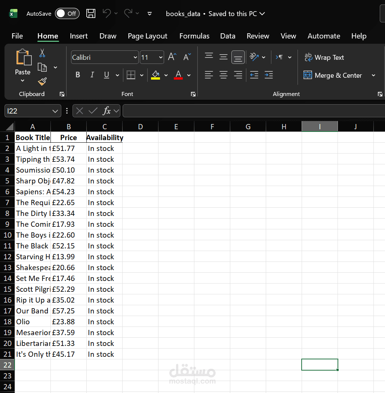This screenshot has height=393, width=385.
Task: Click the Save floppy disk icon
Action: 91,13
